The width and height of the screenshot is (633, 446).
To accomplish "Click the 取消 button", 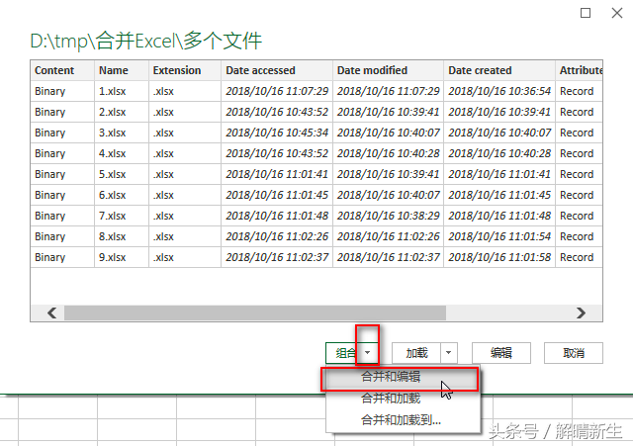I will [x=574, y=353].
